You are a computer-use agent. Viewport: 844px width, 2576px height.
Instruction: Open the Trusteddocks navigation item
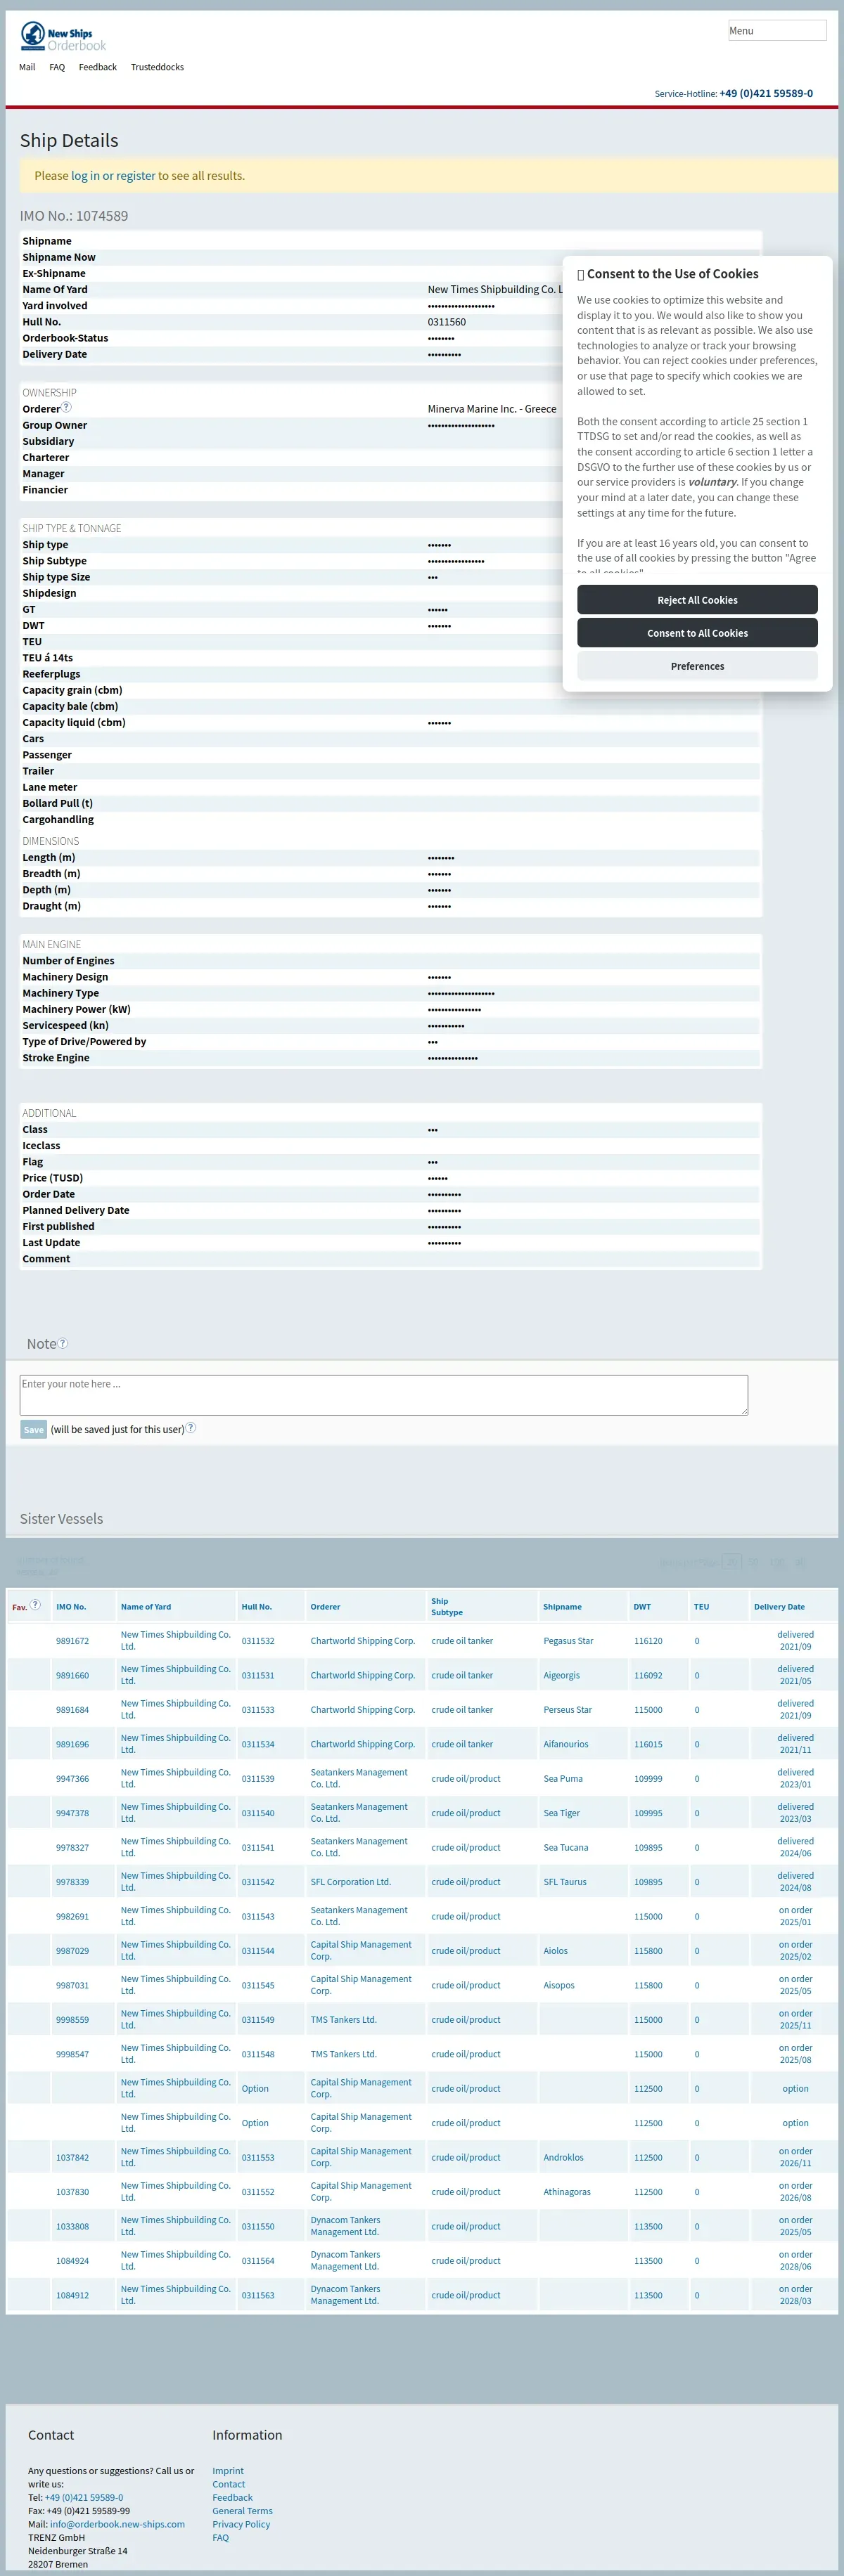[157, 67]
